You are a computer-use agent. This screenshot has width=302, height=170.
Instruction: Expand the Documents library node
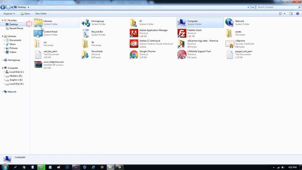pos(4,40)
